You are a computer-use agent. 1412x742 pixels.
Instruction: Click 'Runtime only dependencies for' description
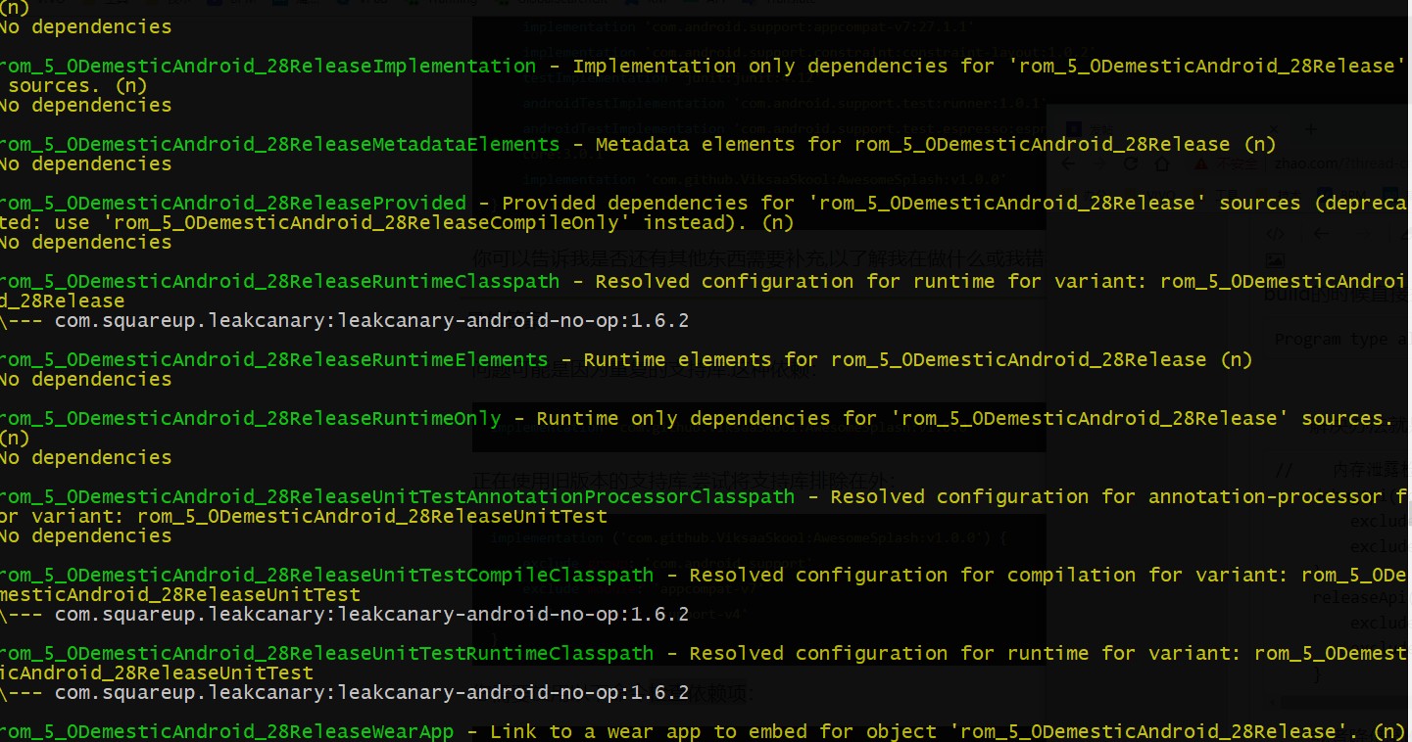click(x=707, y=419)
